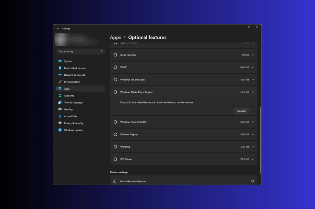Collapse the Windows Media Player Legacy chevron
This screenshot has height=209, width=315.
pyautogui.click(x=253, y=92)
